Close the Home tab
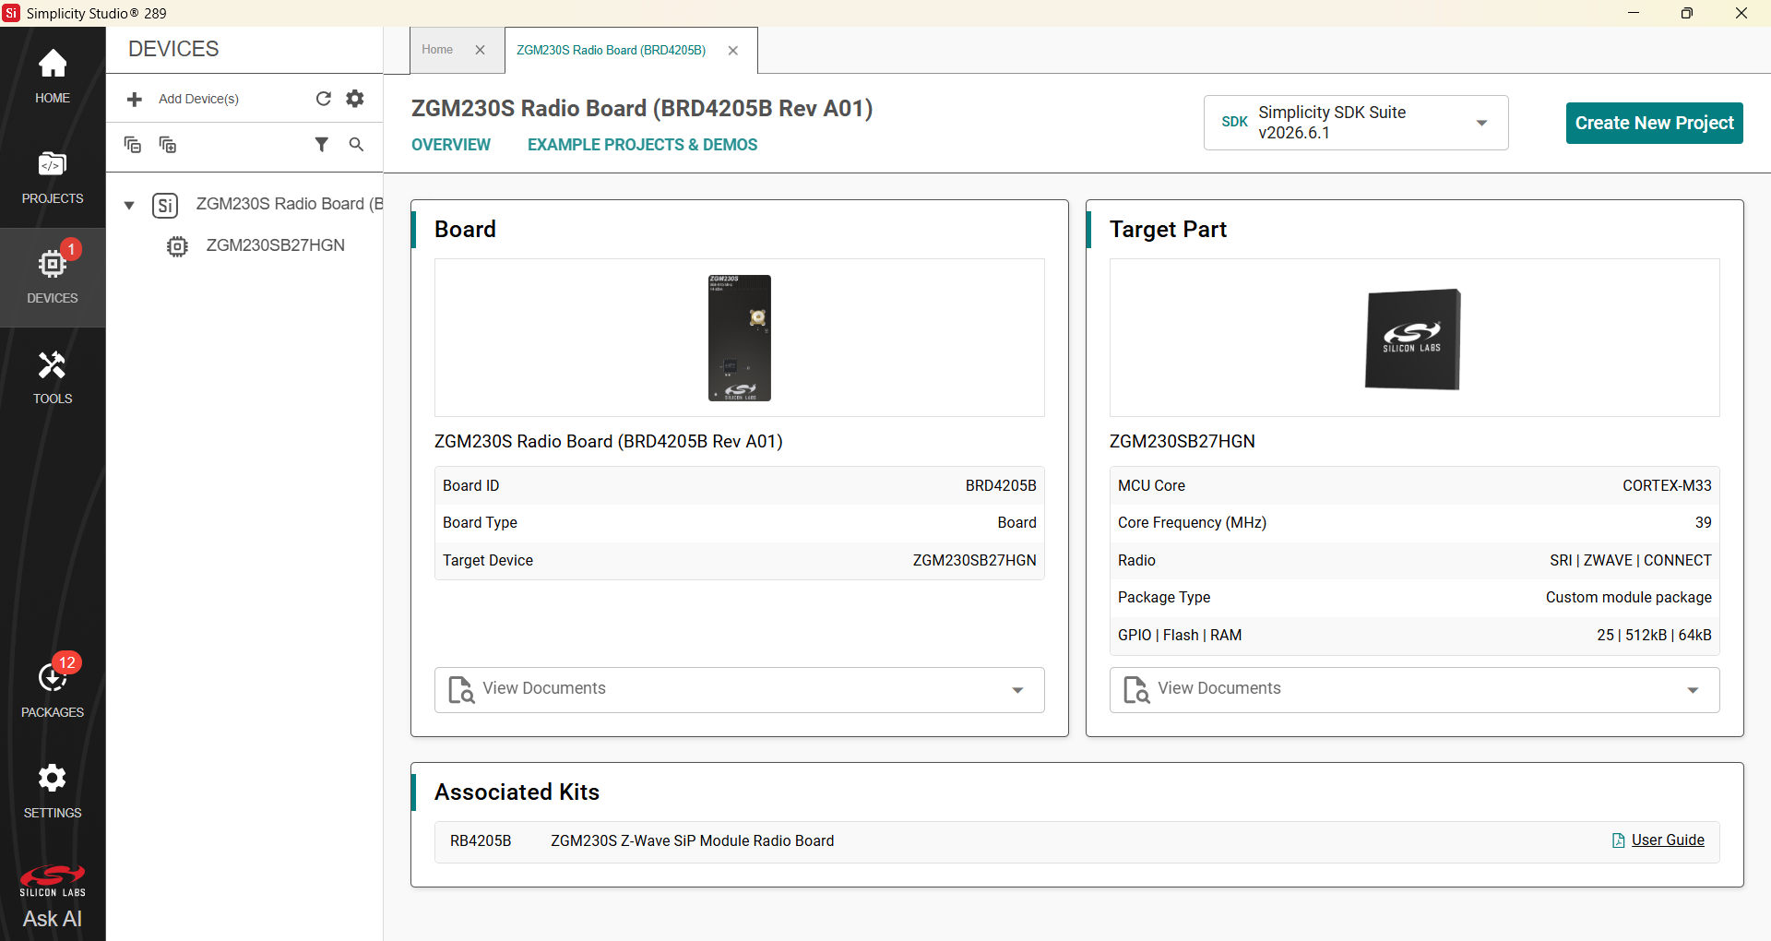 pos(481,51)
